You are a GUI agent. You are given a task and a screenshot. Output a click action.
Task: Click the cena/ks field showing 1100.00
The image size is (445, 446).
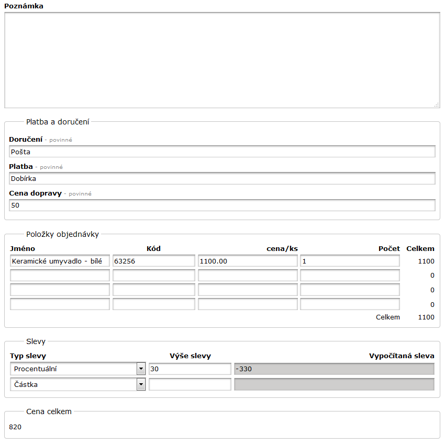click(x=248, y=261)
